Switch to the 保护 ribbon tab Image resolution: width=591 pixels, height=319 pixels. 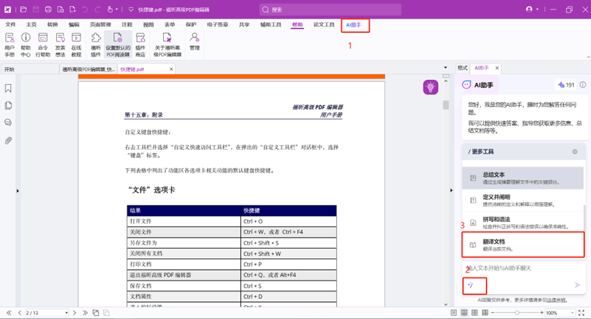click(191, 25)
